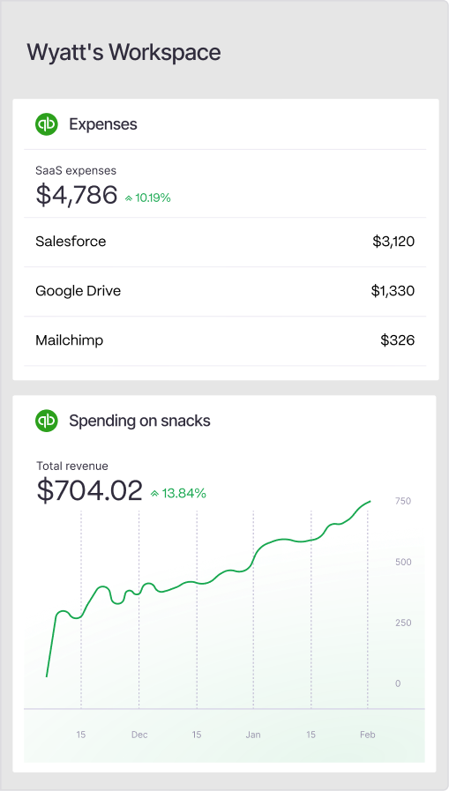This screenshot has height=791, width=449.
Task: Click the QuickBooks icon beside Spending on snacks
Action: point(47,421)
